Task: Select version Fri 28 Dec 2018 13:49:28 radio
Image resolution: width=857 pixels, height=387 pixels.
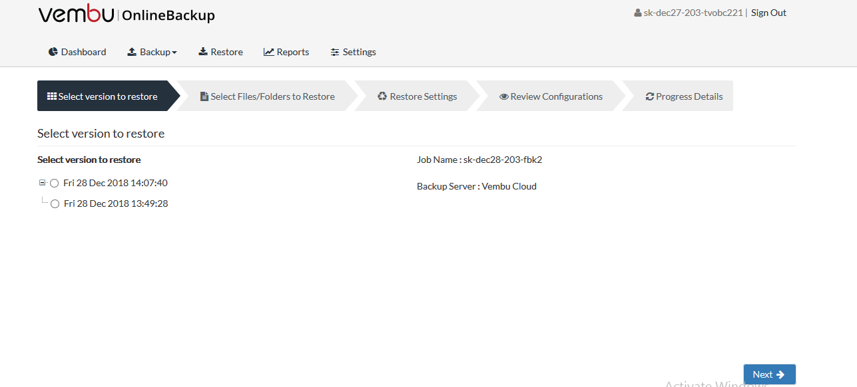Action: coord(55,204)
